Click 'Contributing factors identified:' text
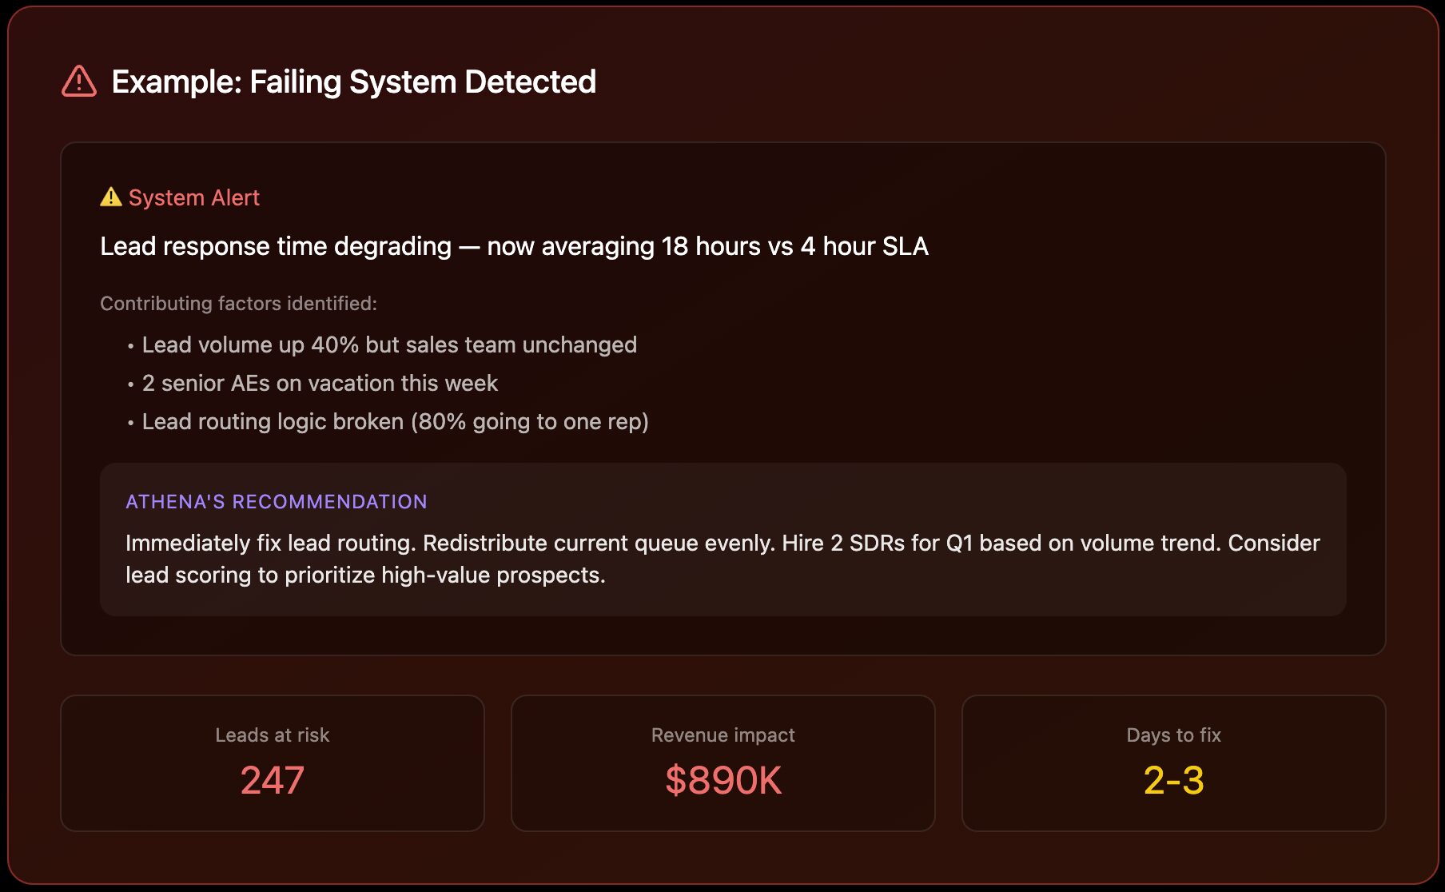 click(x=238, y=304)
